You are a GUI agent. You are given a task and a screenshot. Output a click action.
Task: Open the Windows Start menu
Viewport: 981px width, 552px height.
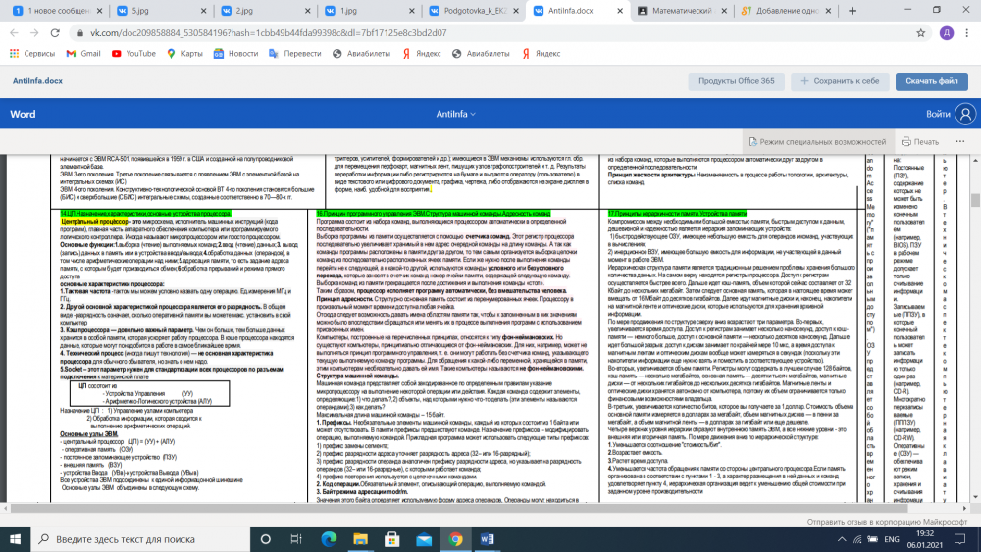(15, 539)
